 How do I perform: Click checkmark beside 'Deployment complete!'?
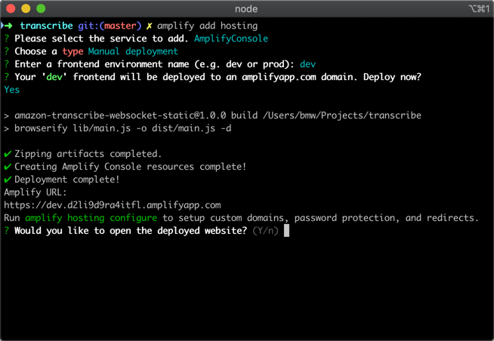click(x=8, y=180)
